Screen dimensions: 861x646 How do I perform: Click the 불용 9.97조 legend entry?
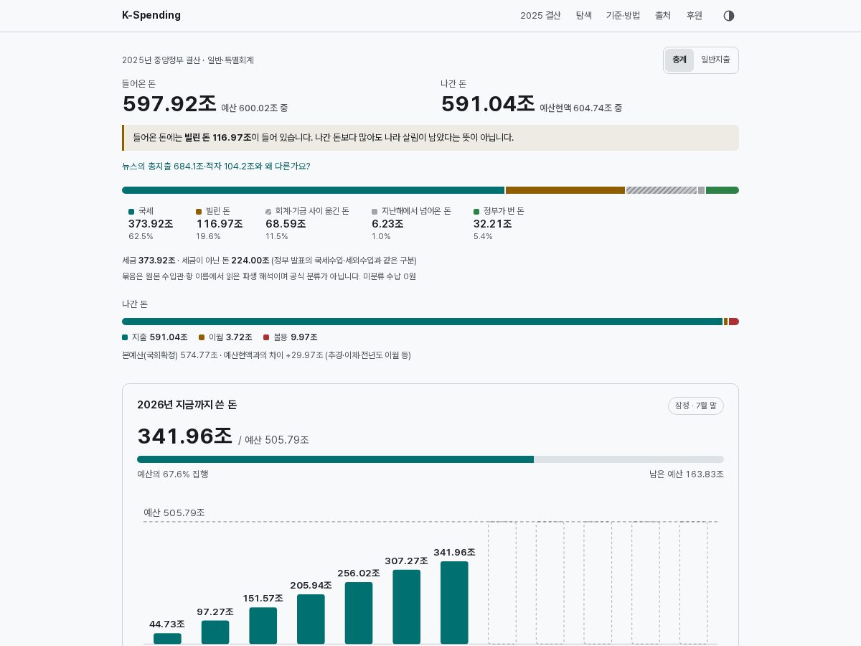(291, 337)
